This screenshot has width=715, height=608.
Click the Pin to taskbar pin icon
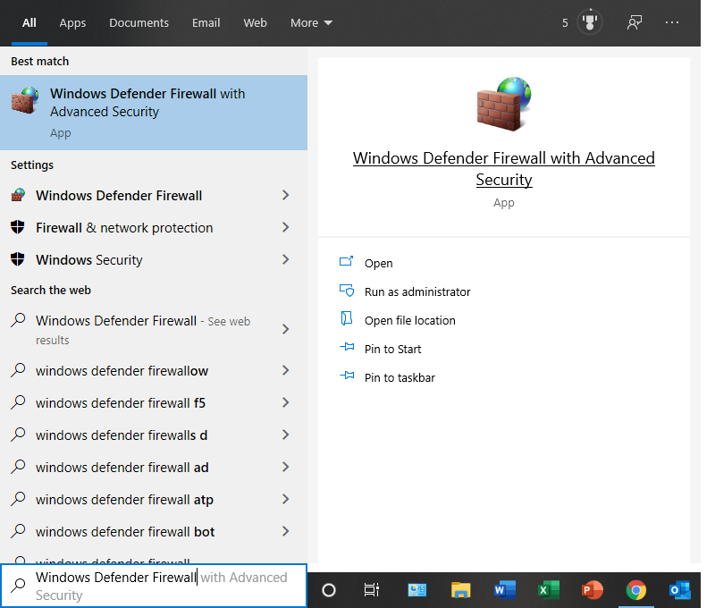click(347, 376)
